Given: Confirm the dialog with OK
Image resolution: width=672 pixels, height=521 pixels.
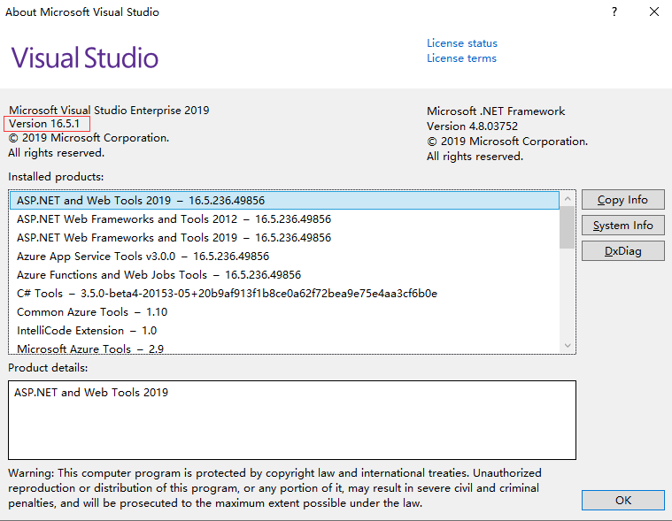Looking at the screenshot, I should [622, 500].
